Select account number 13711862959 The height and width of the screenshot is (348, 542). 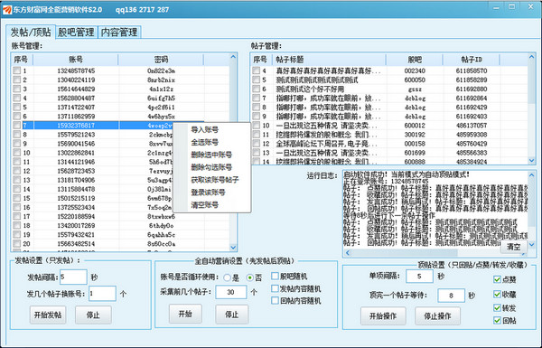click(x=76, y=117)
